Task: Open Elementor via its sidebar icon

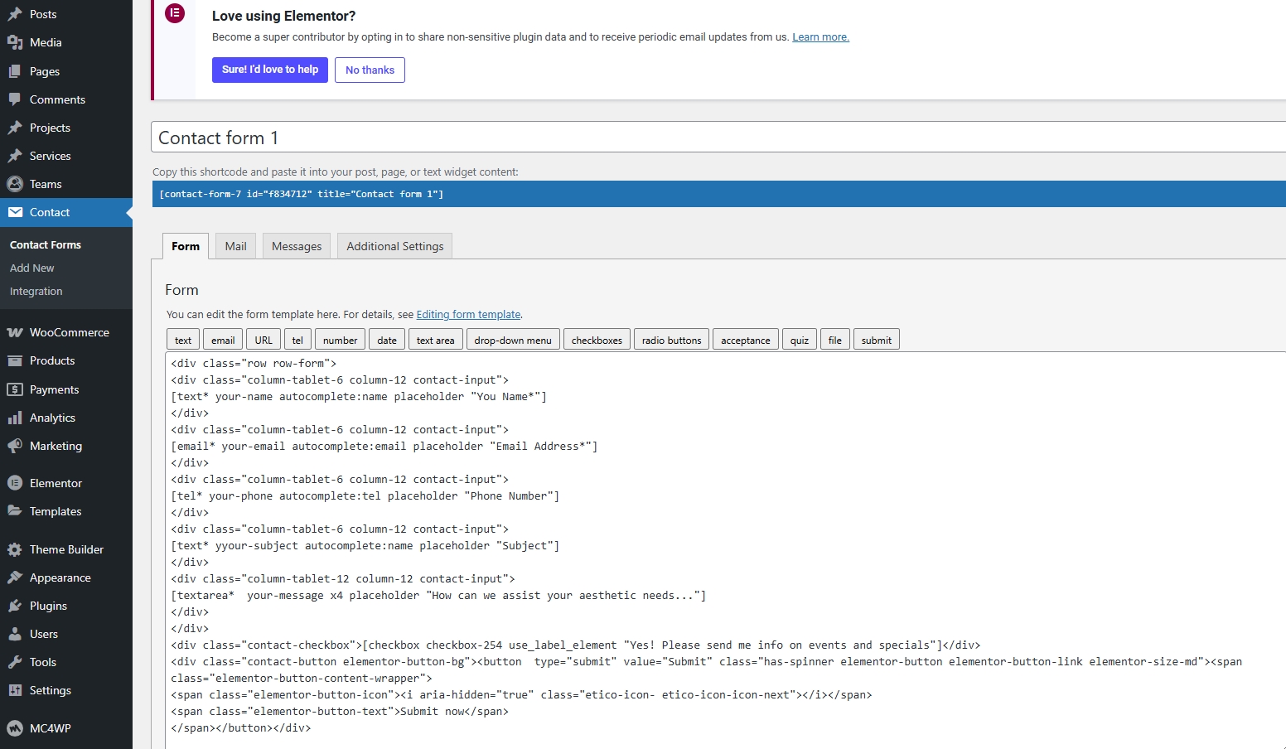Action: click(x=15, y=483)
